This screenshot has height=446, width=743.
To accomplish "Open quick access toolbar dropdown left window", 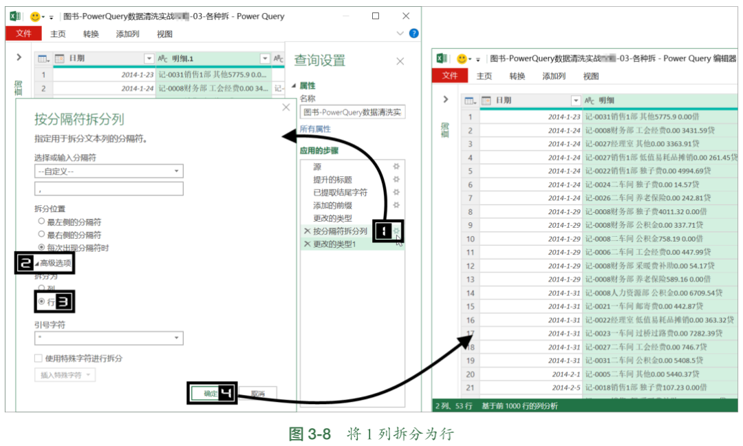I will pyautogui.click(x=51, y=17).
